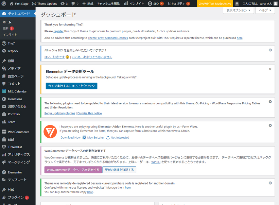The image size is (279, 205).
Task: Click the Begin updating plugins link
Action: [x=59, y=113]
